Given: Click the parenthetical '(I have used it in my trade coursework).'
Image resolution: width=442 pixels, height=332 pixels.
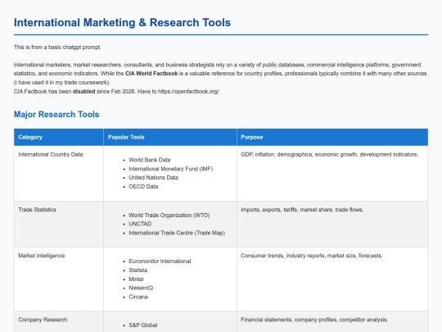Looking at the screenshot, I should (61, 83).
